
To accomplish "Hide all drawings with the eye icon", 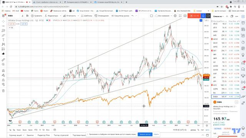I will pyautogui.click(x=3, y=84).
